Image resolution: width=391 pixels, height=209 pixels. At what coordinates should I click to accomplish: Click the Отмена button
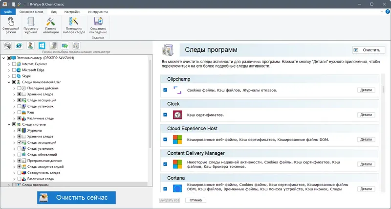[x=195, y=200]
